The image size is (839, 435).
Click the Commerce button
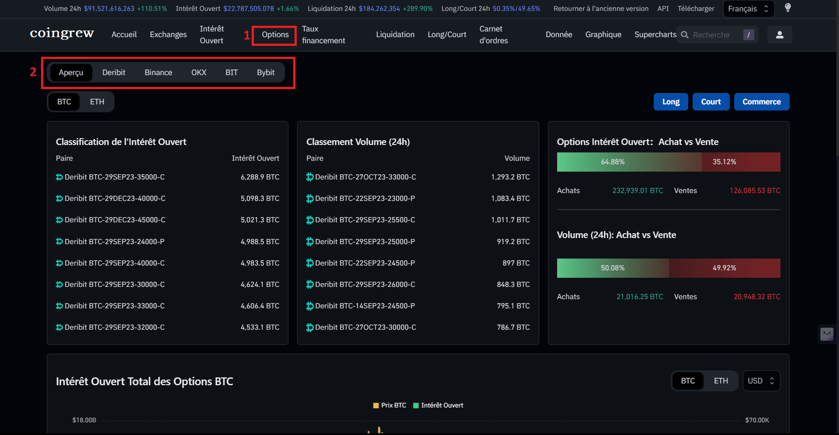point(761,101)
